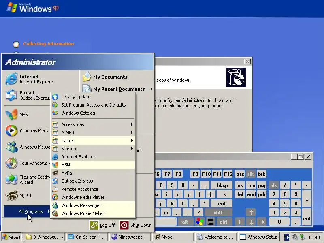Click the pinned Internet Explorer icon

click(x=11, y=79)
